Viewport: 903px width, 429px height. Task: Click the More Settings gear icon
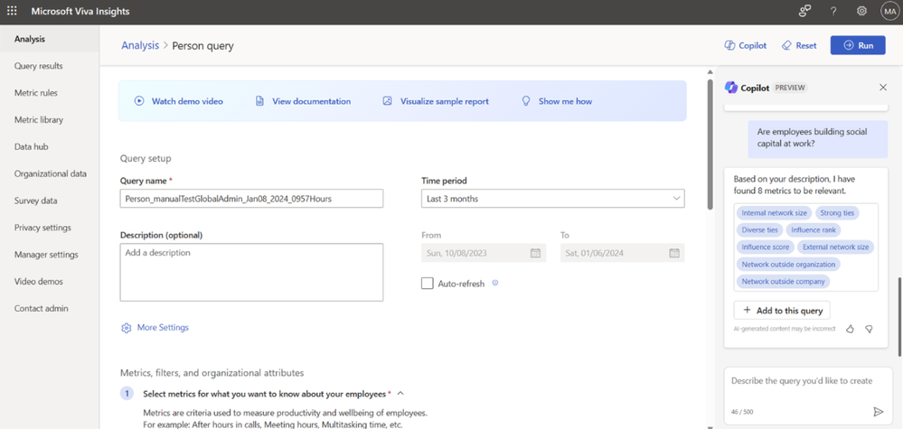click(127, 328)
